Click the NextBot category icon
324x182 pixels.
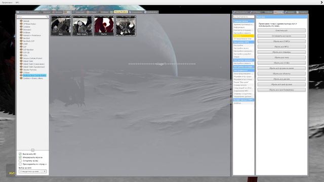(21, 38)
